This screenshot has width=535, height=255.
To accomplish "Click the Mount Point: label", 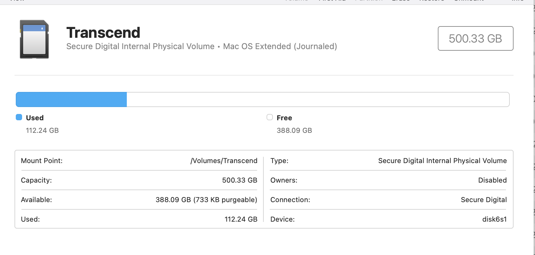I will (42, 161).
